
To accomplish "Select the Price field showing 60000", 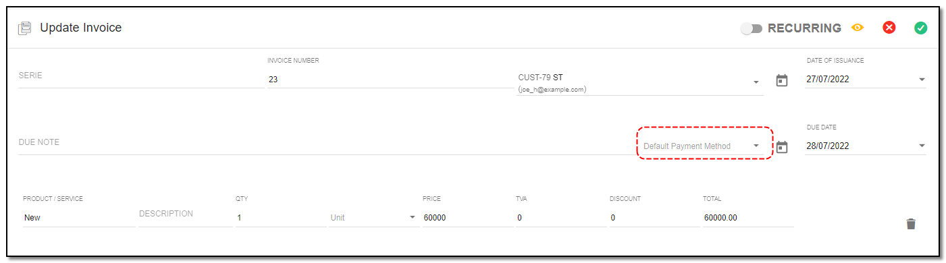I will 468,218.
